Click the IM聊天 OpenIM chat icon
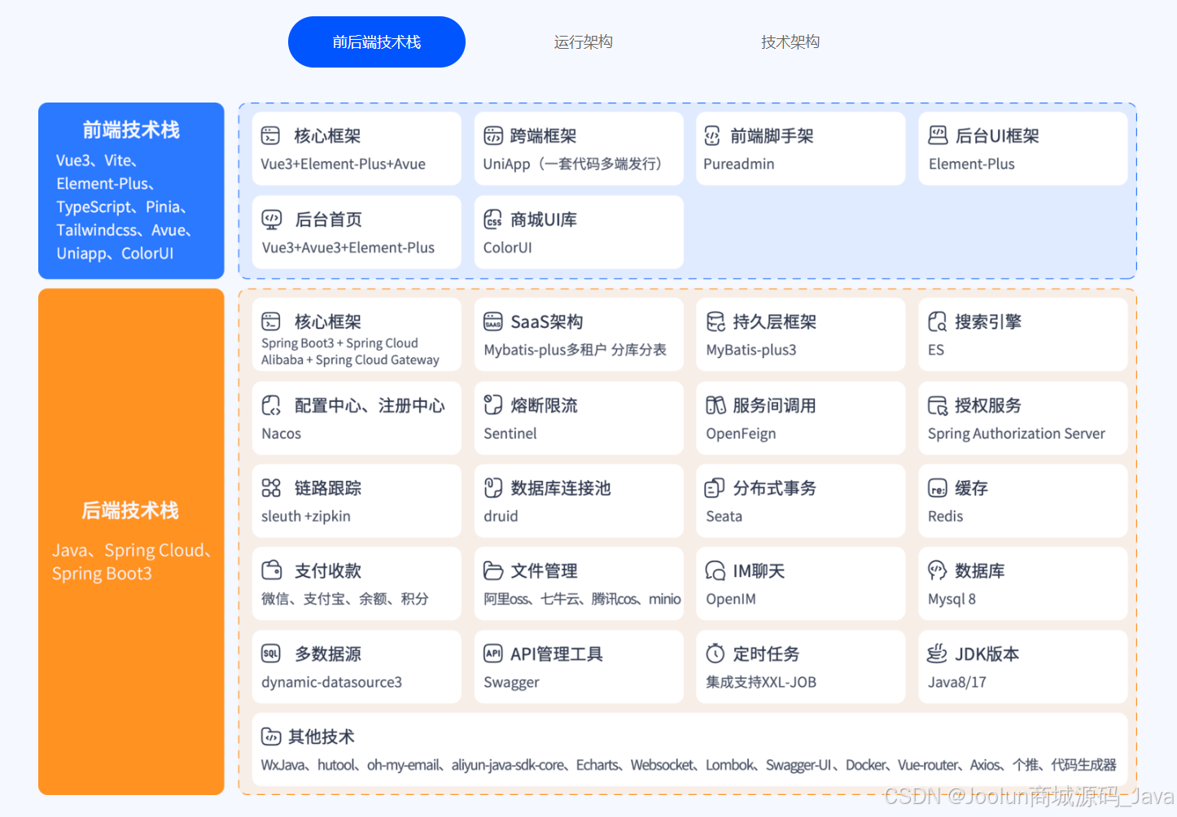Image resolution: width=1177 pixels, height=817 pixels. 715,570
